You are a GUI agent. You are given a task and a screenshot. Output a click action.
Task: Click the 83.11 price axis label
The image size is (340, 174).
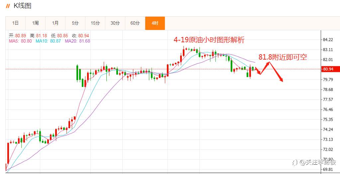coord(328,50)
